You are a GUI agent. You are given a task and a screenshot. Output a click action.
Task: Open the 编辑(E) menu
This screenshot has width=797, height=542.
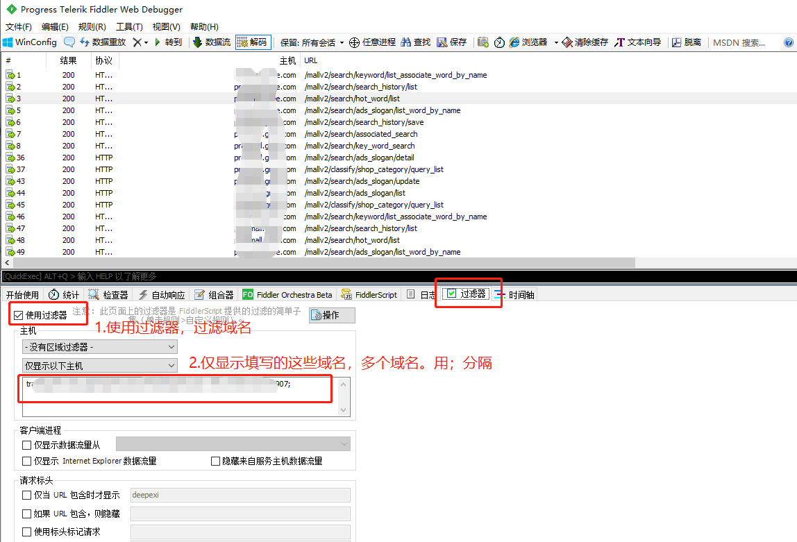[x=55, y=27]
